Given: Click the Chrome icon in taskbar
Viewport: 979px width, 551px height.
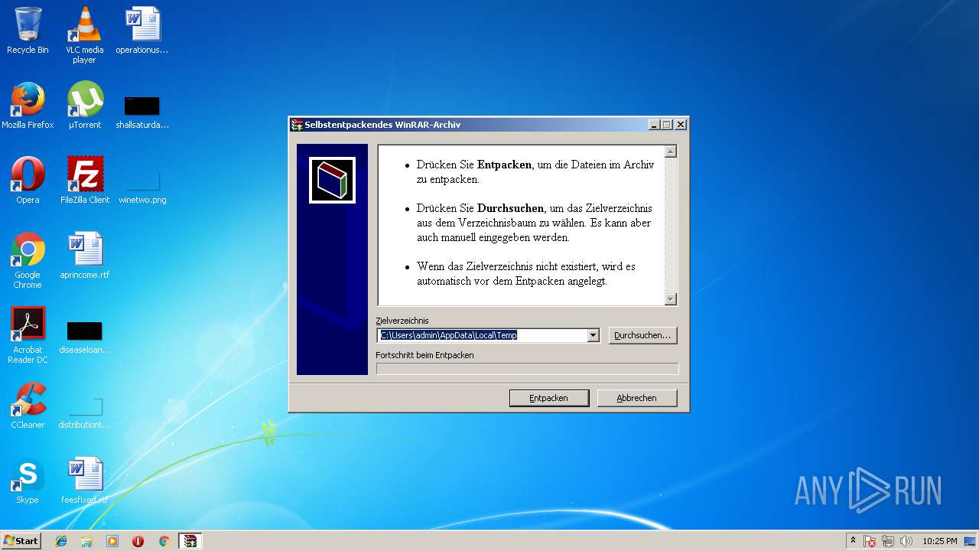Looking at the screenshot, I should coord(164,541).
